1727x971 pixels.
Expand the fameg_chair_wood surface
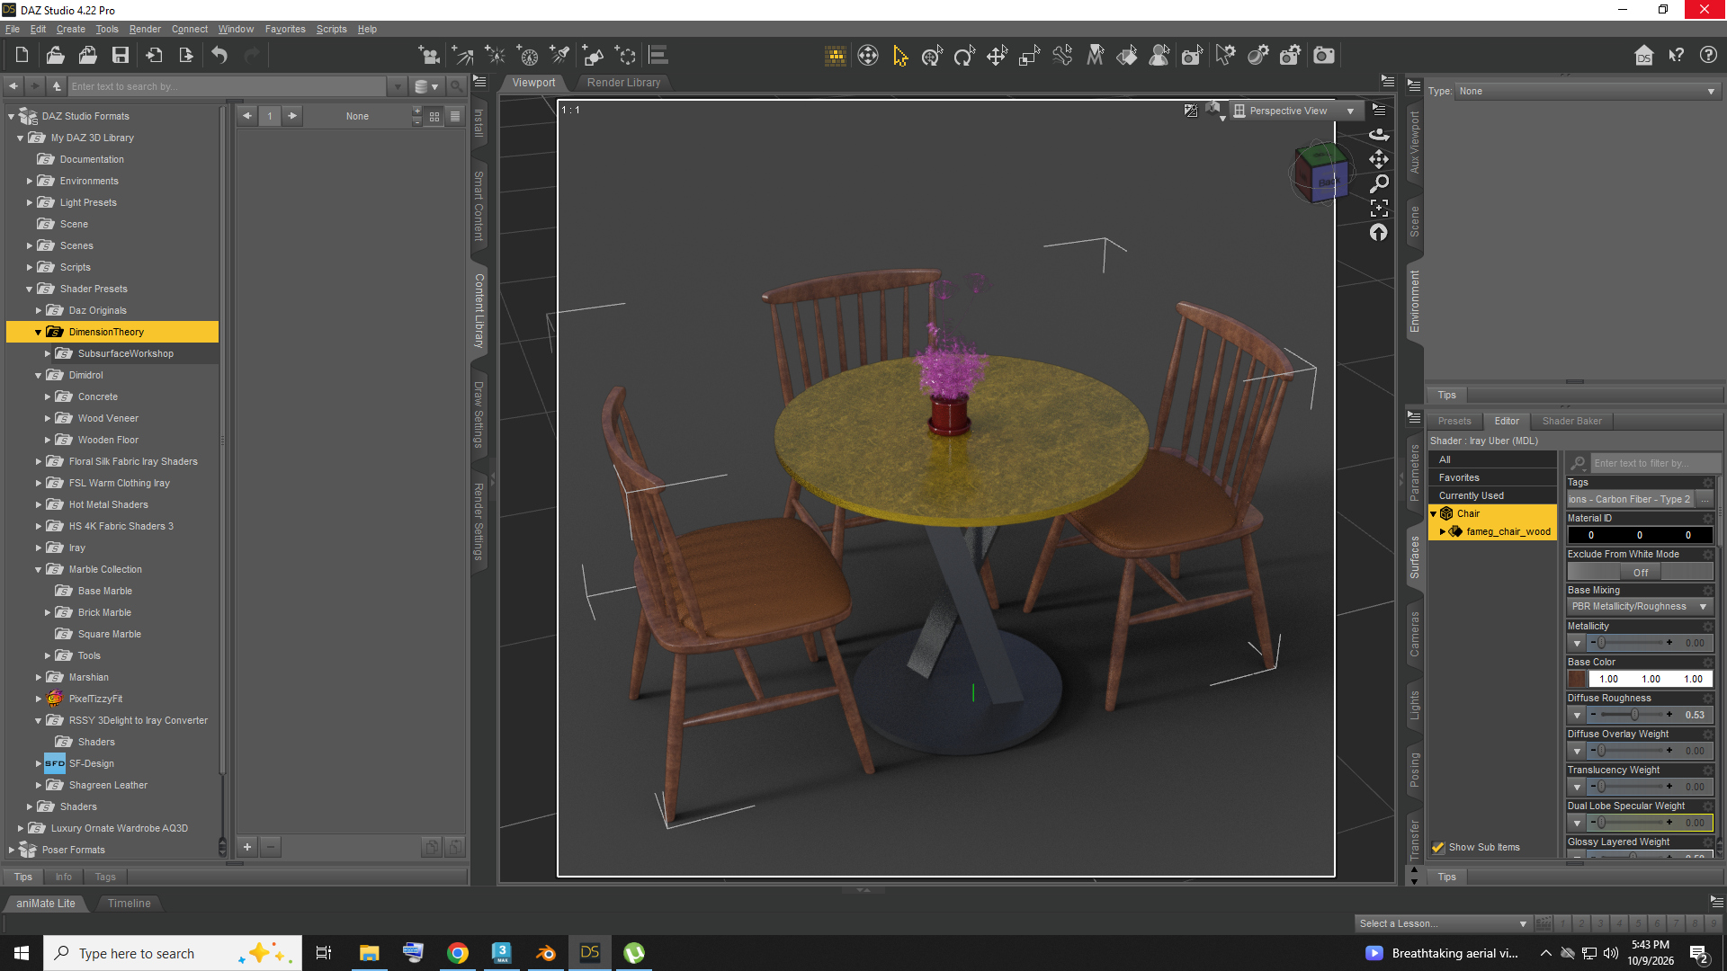click(x=1443, y=532)
